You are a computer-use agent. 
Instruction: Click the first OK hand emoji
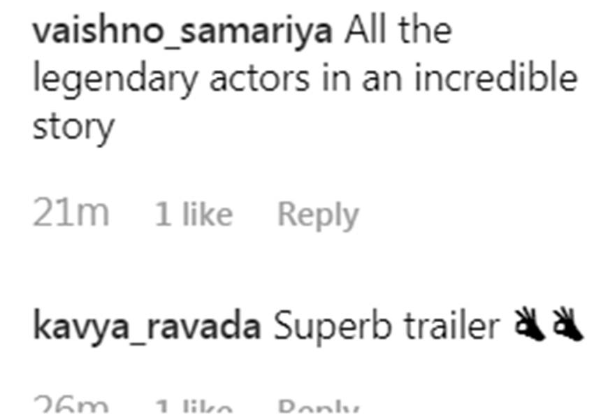530,326
